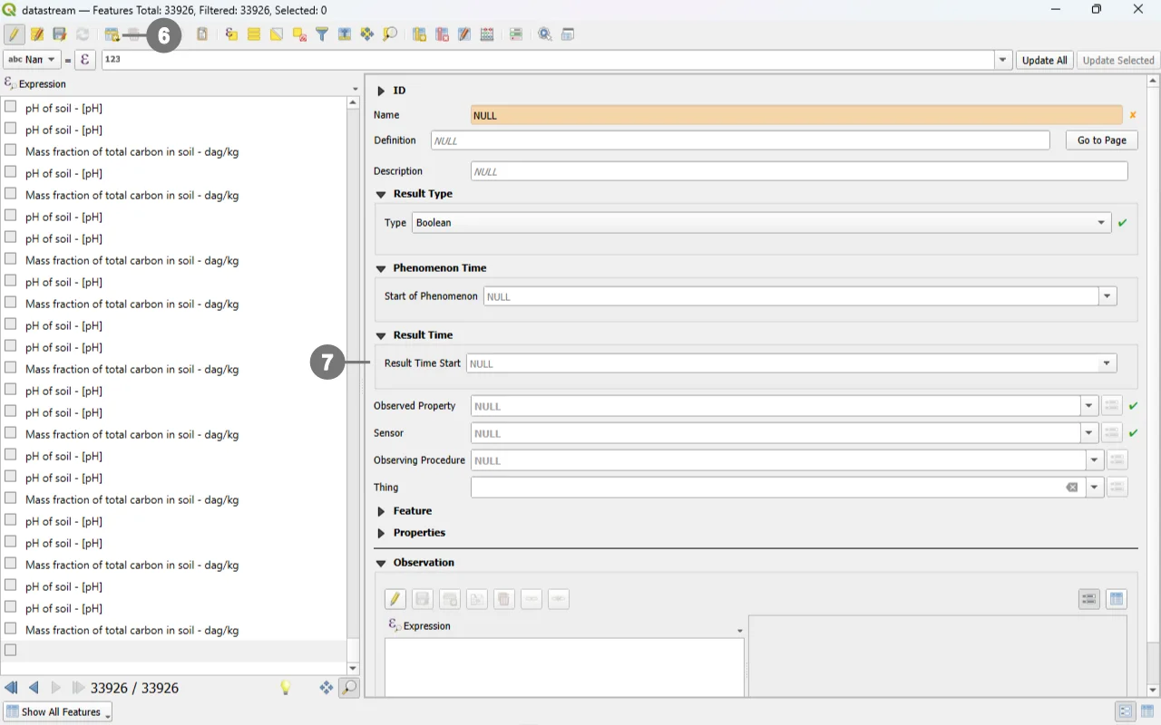Screen dimensions: 1161x725
Task: Click the Save Edits toolbar icon
Action: tap(59, 34)
